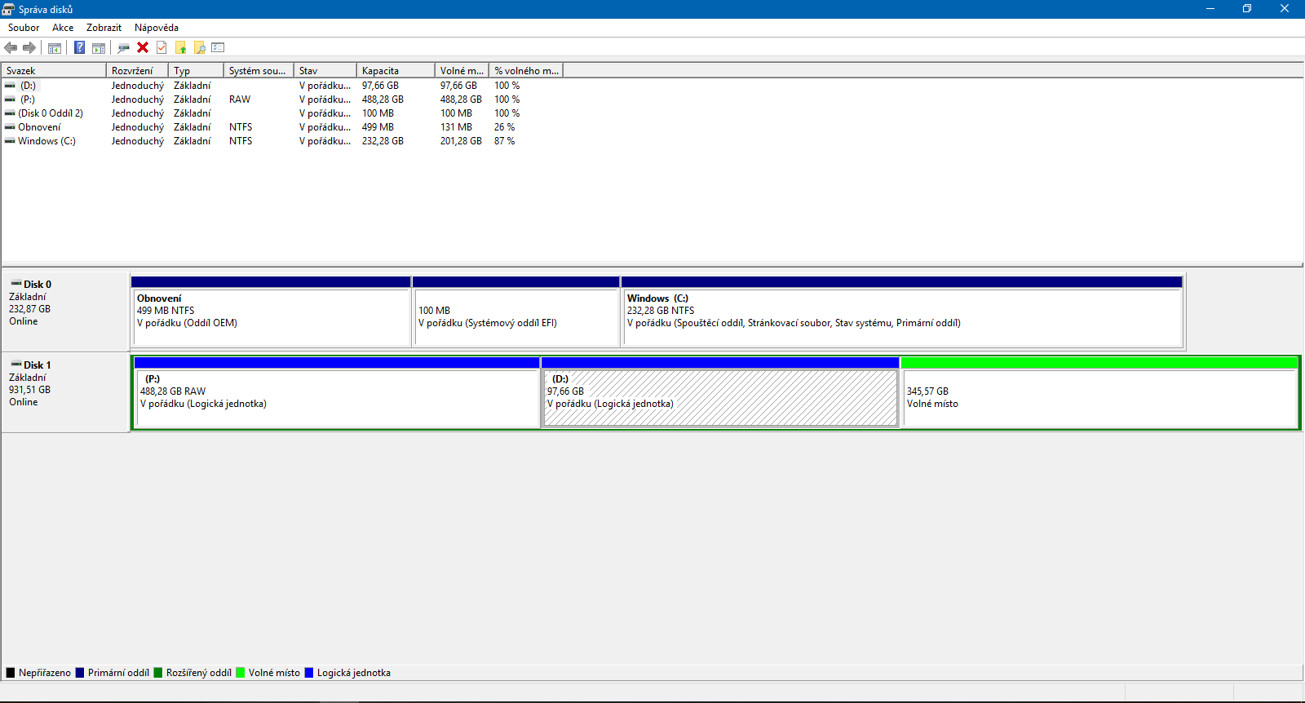Select the Disk 1 label panel
This screenshot has height=703, width=1305.
click(x=65, y=392)
